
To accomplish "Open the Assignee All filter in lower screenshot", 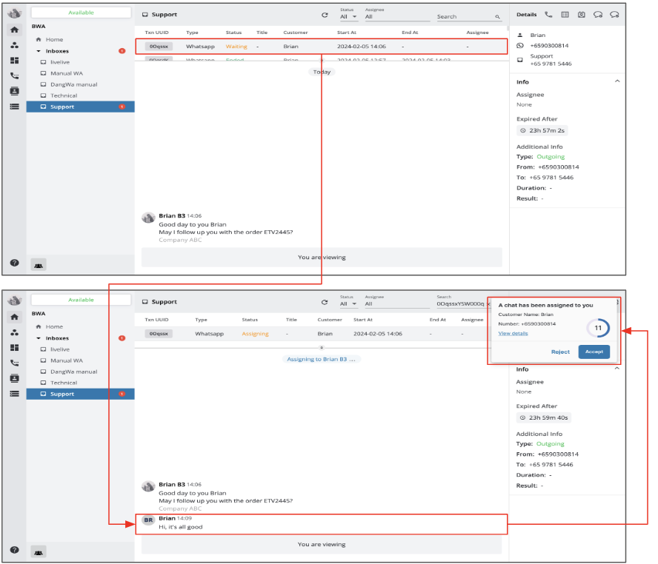I will (x=397, y=303).
